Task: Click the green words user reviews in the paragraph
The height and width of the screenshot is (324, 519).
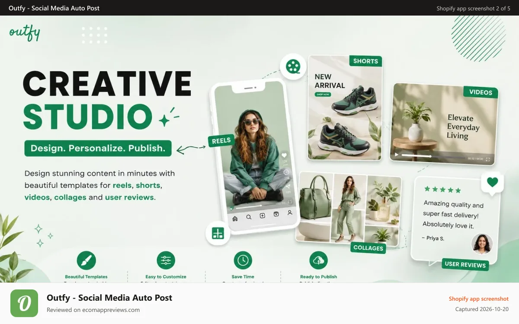Action: click(x=129, y=197)
